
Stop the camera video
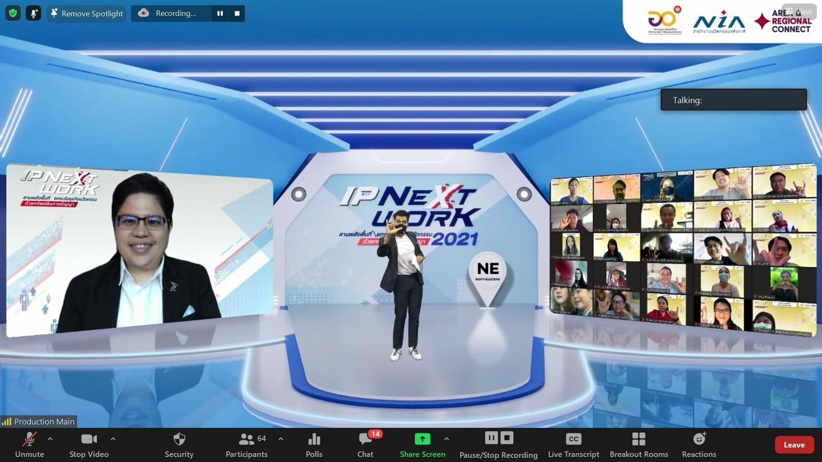coord(89,445)
